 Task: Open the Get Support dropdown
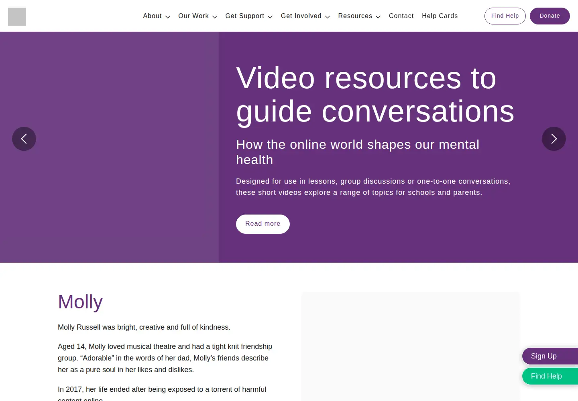249,16
